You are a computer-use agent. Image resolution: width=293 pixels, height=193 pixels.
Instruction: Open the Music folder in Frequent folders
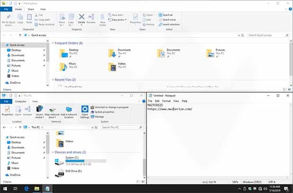pyautogui.click(x=68, y=67)
